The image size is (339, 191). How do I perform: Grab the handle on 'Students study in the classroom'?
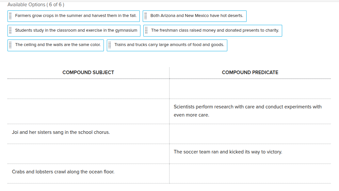(10, 30)
